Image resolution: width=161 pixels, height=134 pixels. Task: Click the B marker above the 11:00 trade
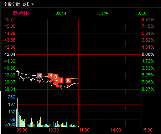[68, 81]
